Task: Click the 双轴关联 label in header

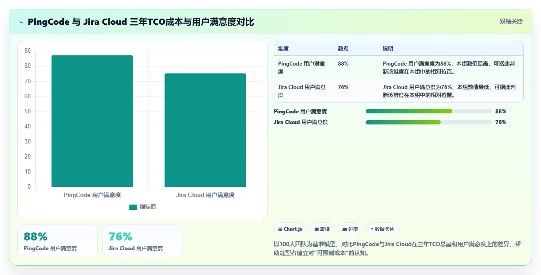Action: tap(511, 22)
